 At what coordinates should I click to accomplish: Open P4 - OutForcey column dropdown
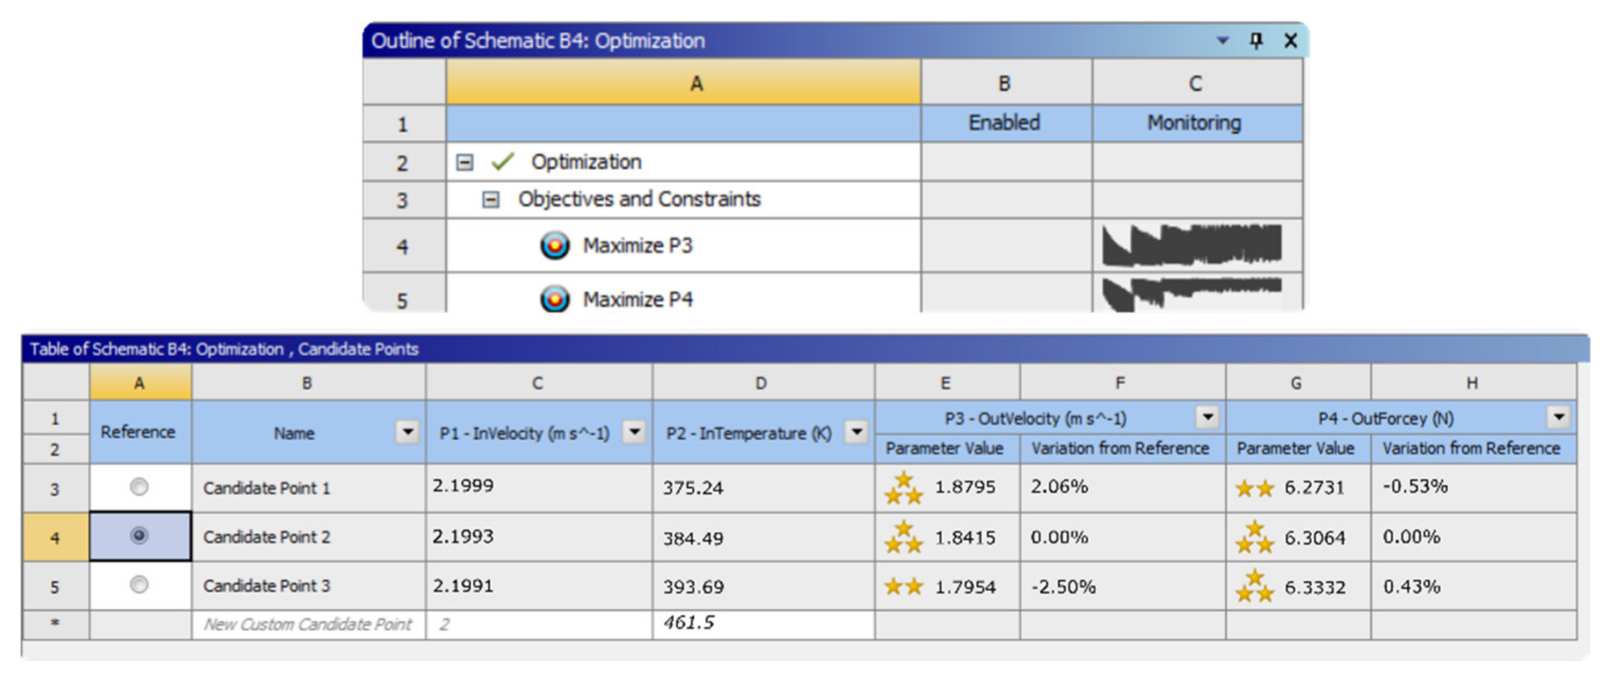[x=1558, y=417]
